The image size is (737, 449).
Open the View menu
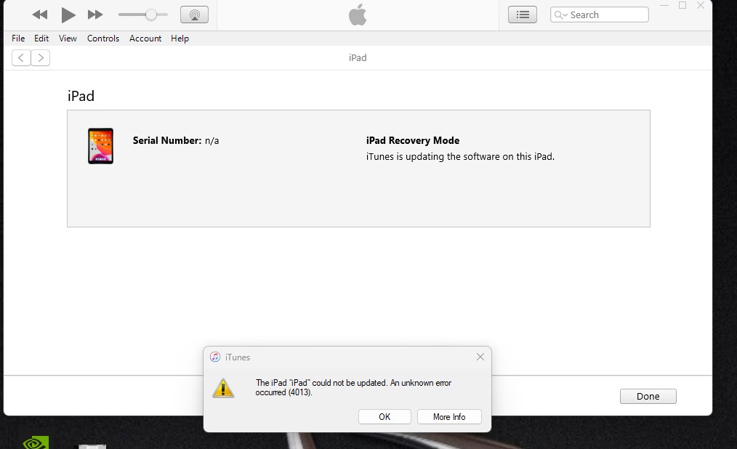point(68,39)
